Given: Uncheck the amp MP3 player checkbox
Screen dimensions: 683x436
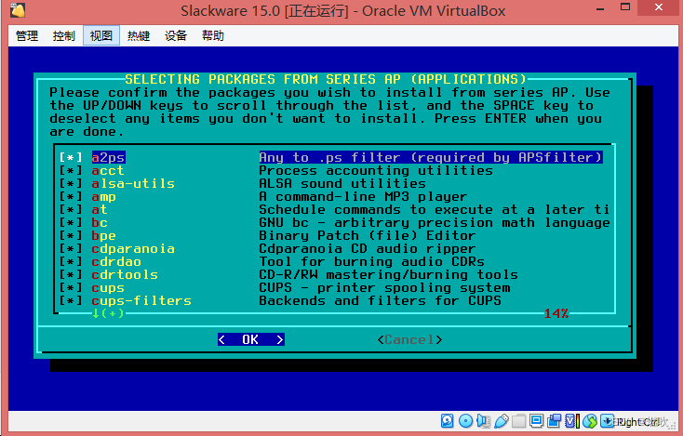Looking at the screenshot, I should (x=71, y=196).
